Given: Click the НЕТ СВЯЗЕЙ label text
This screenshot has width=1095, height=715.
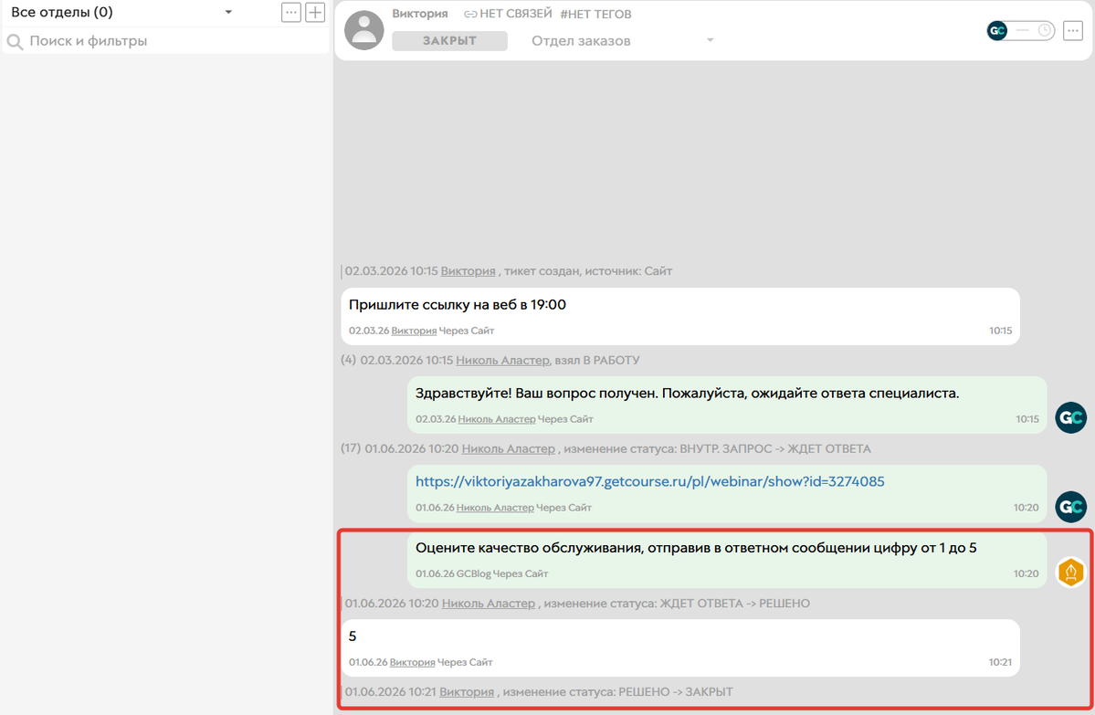Looking at the screenshot, I should pyautogui.click(x=515, y=14).
